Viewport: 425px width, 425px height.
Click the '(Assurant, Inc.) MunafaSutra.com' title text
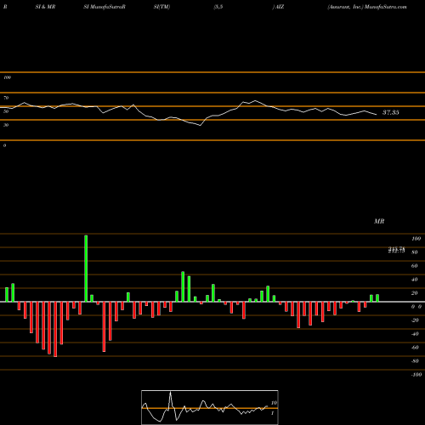click(367, 7)
